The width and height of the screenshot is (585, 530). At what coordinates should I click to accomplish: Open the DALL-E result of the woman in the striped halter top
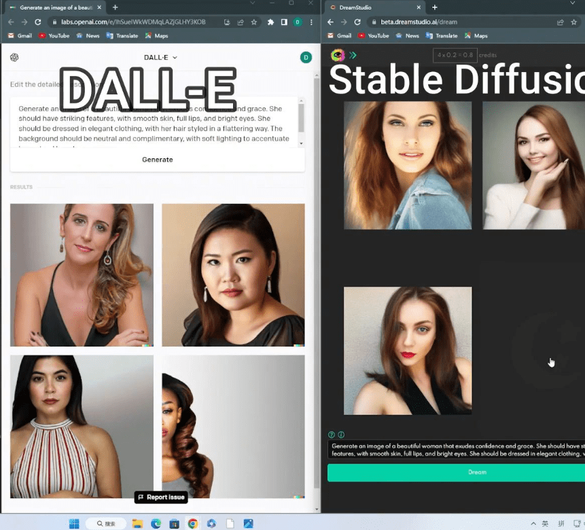point(82,427)
